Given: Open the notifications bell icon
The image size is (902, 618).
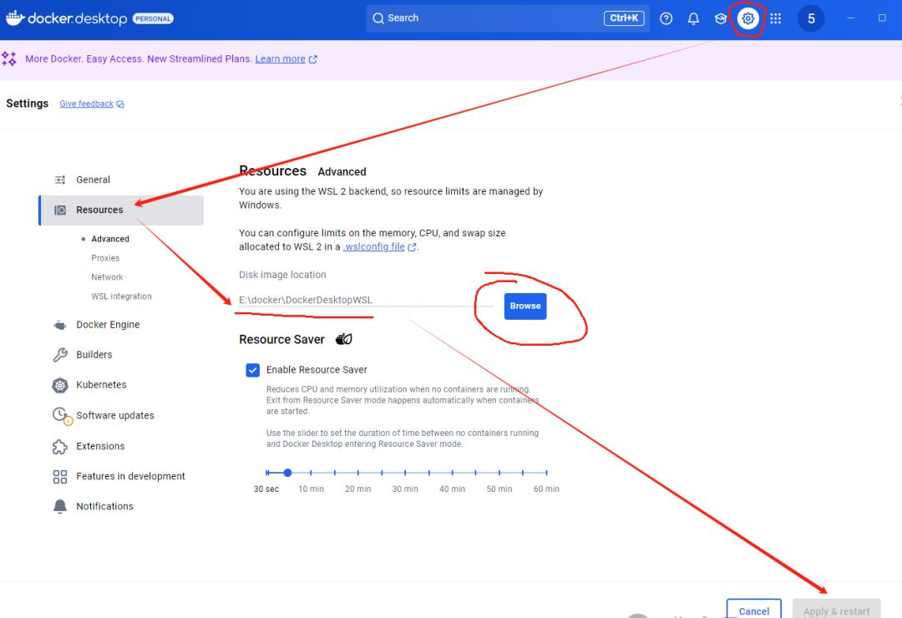Looking at the screenshot, I should tap(693, 18).
